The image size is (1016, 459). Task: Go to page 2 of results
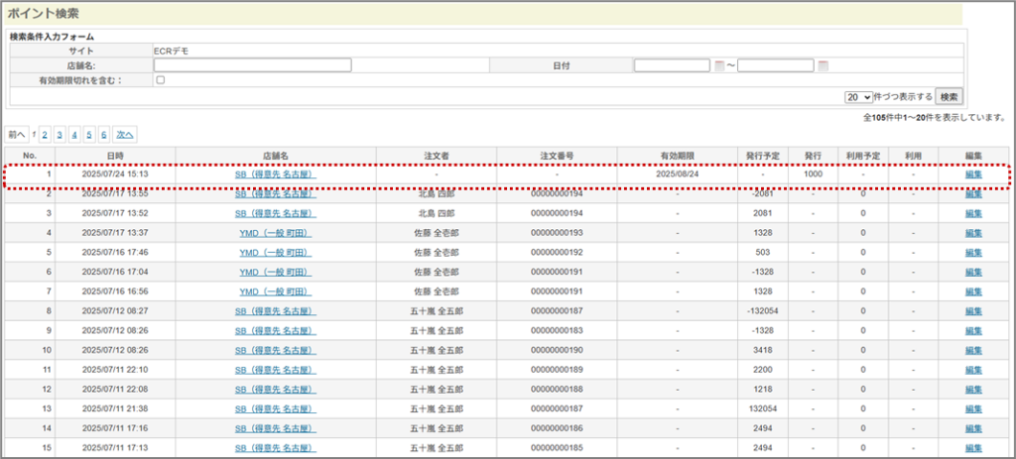pos(46,134)
